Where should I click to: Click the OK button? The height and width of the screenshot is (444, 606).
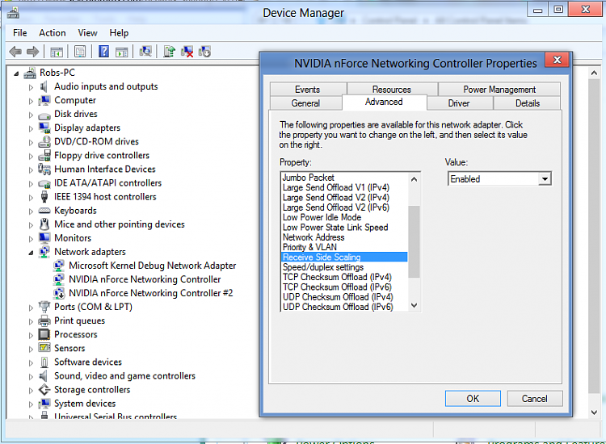click(x=473, y=399)
